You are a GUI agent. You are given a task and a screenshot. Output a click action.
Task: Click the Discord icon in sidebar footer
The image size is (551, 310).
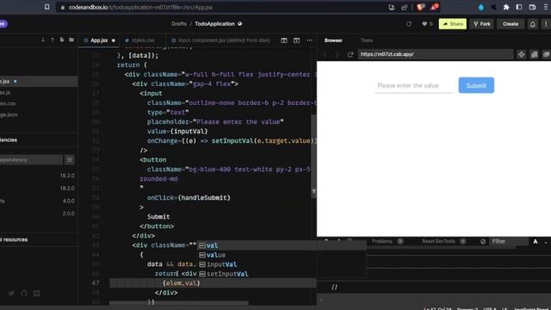pos(36,293)
